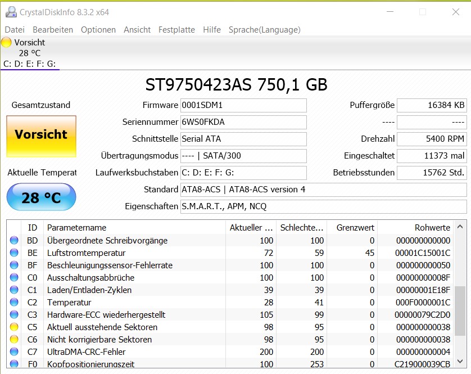Click the blue status dot for Luftstromtemperatur
The image size is (471, 374).
point(14,253)
